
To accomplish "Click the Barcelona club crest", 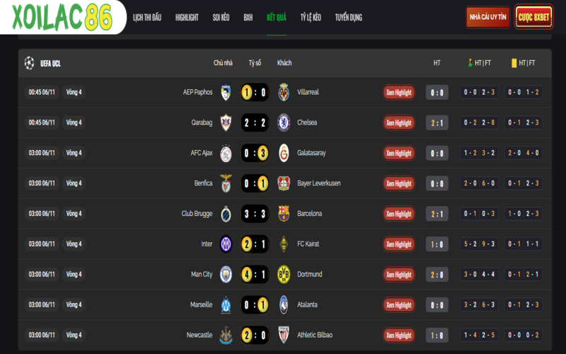I will point(284,213).
